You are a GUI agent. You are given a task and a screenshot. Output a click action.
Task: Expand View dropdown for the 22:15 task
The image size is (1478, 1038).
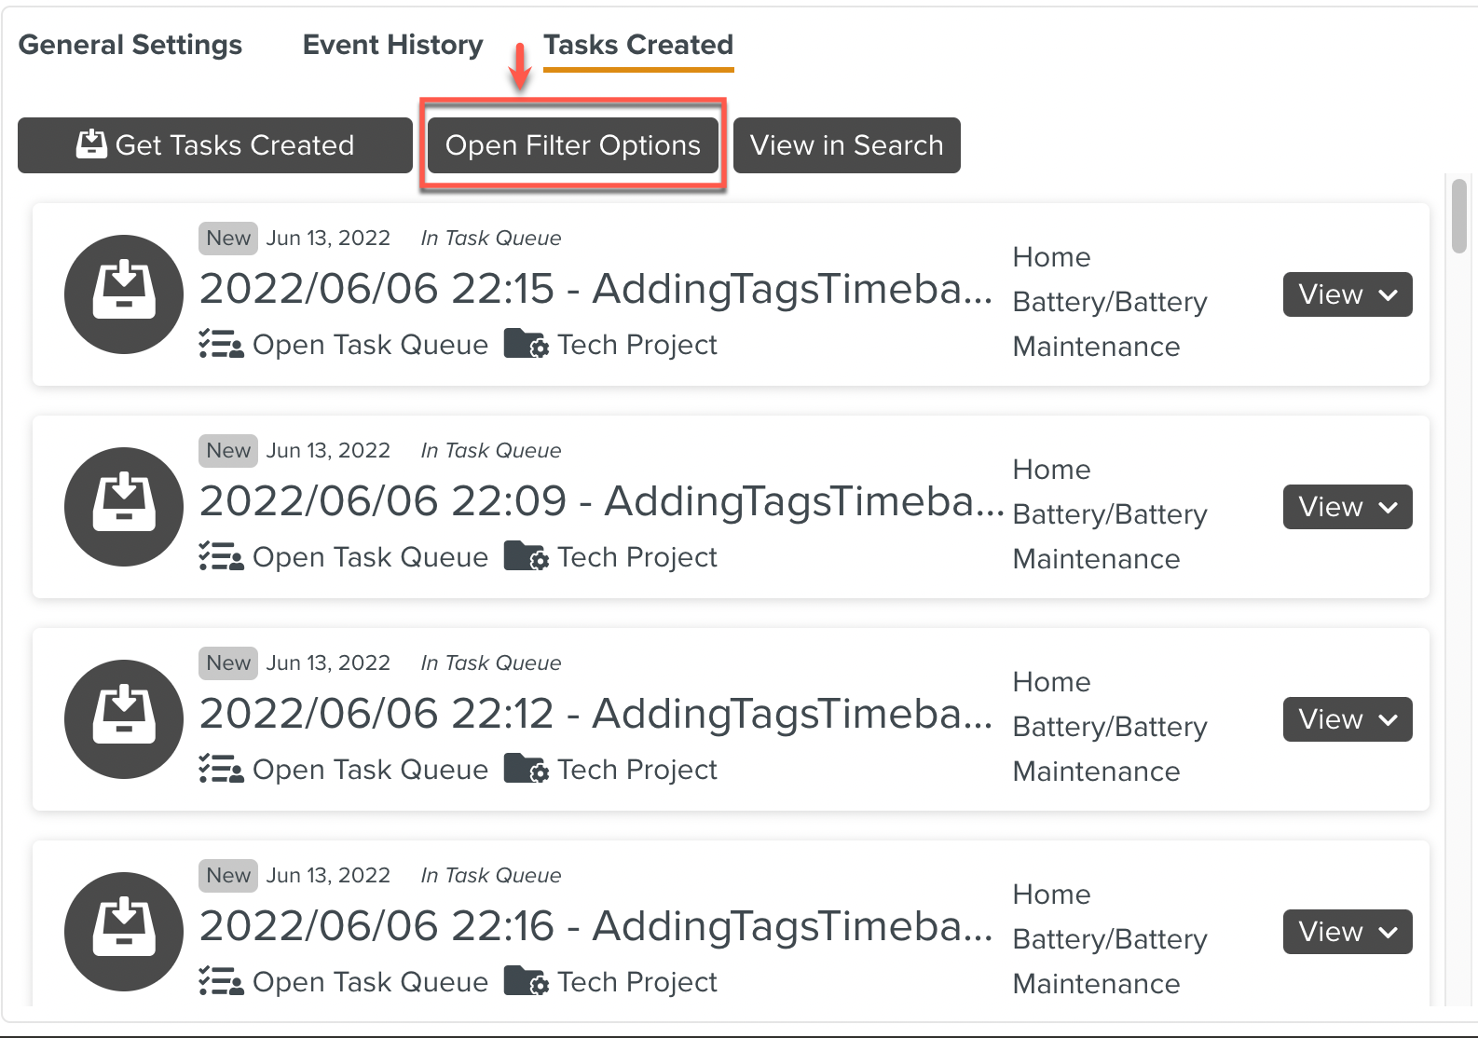click(x=1347, y=294)
